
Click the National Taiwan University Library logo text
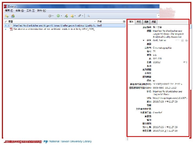click(x=70, y=142)
